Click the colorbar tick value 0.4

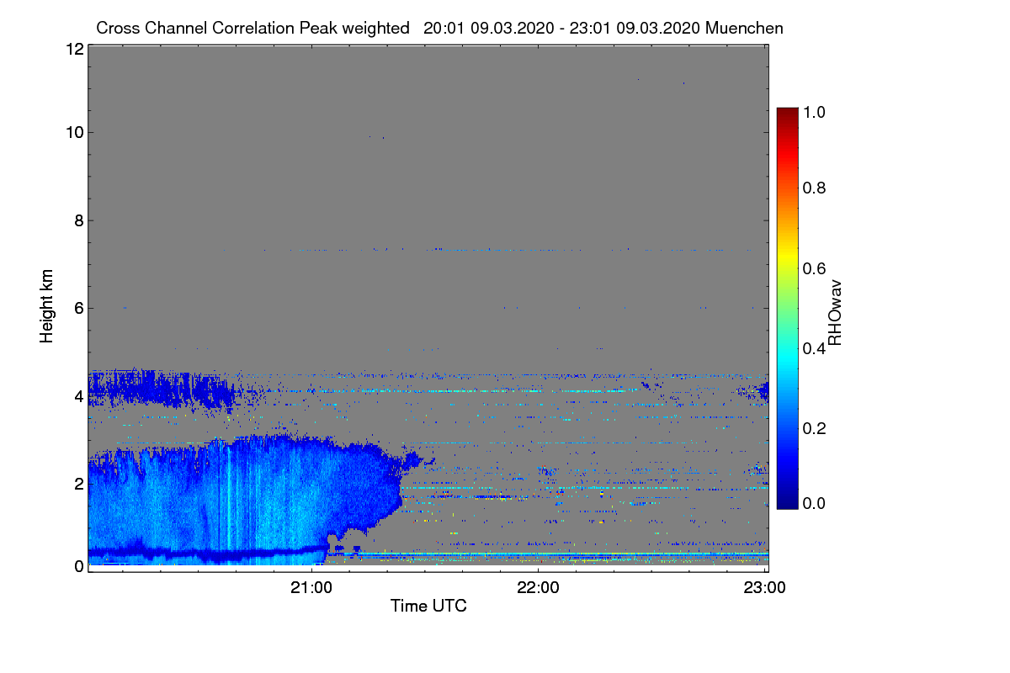(813, 349)
